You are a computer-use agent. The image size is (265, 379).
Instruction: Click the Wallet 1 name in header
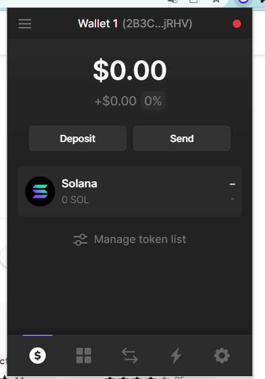click(98, 23)
